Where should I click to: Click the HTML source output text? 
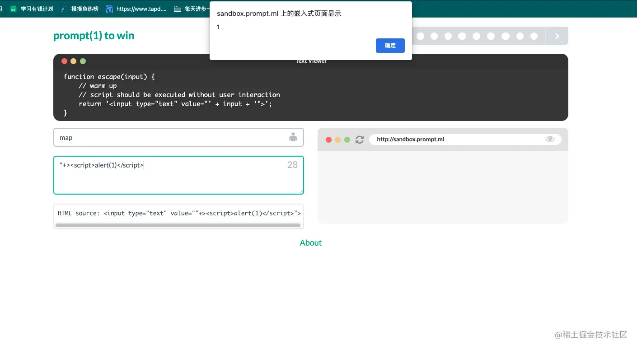179,213
